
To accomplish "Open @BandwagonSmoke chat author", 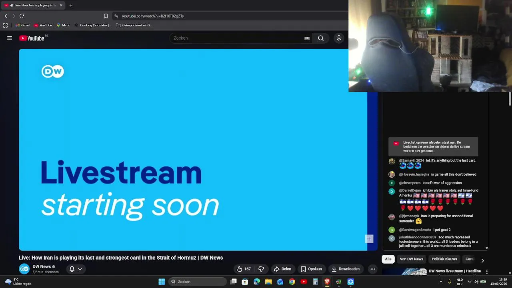I will click(415, 230).
